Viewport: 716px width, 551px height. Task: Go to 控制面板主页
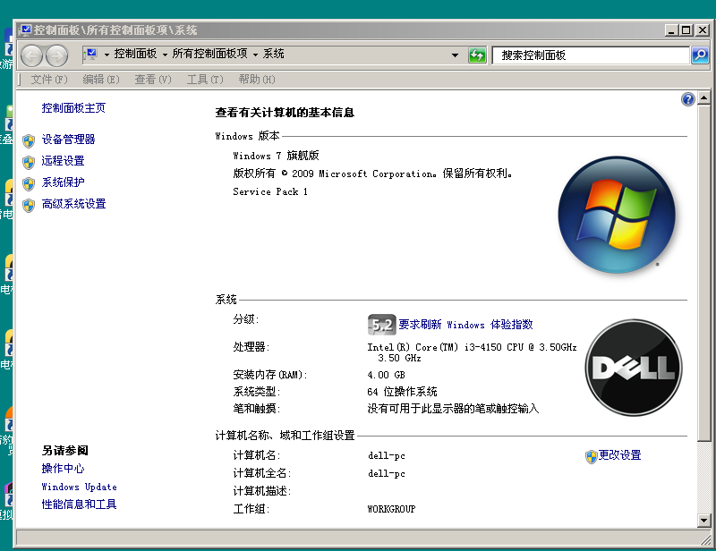73,108
